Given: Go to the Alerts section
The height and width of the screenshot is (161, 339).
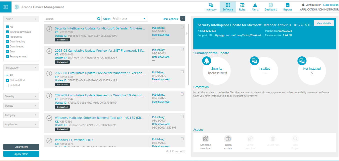Looking at the screenshot, I should coord(255,7).
